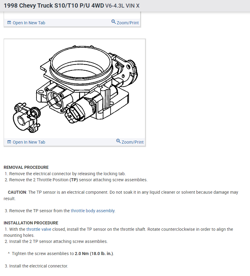
Task: Follow the 'throttle valve' hyperlink
Action: pos(39,229)
